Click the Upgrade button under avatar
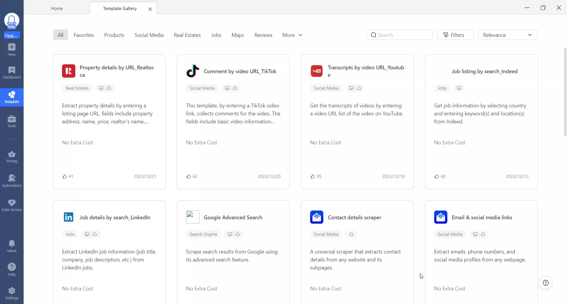 [x=12, y=35]
